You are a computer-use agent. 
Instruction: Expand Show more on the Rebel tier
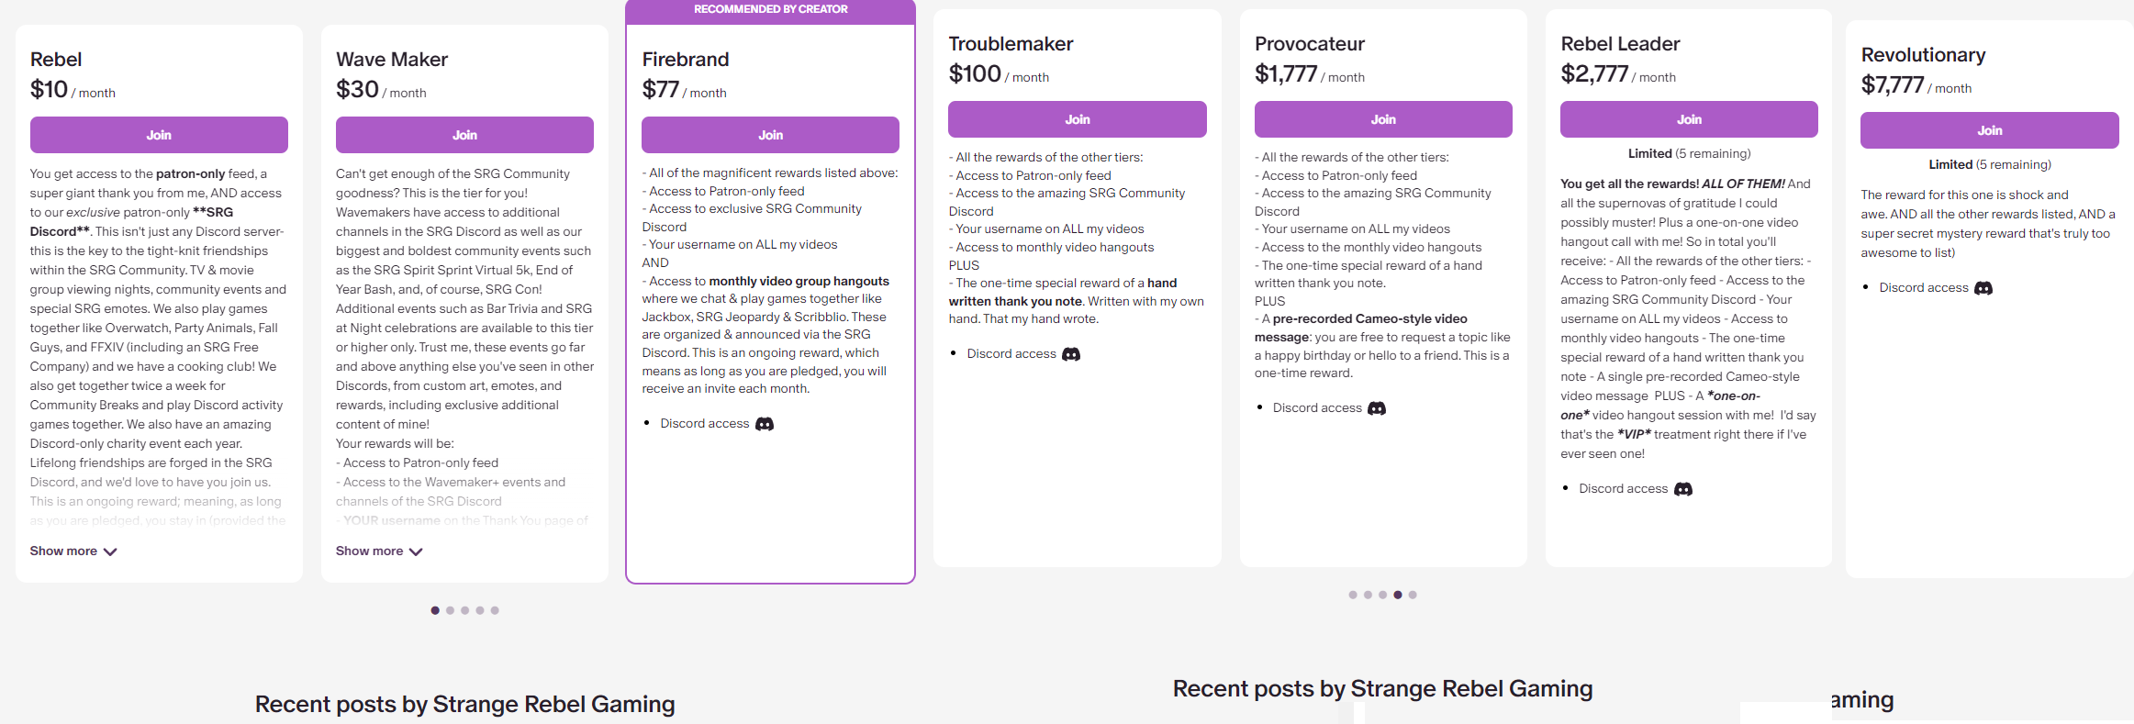click(x=63, y=551)
